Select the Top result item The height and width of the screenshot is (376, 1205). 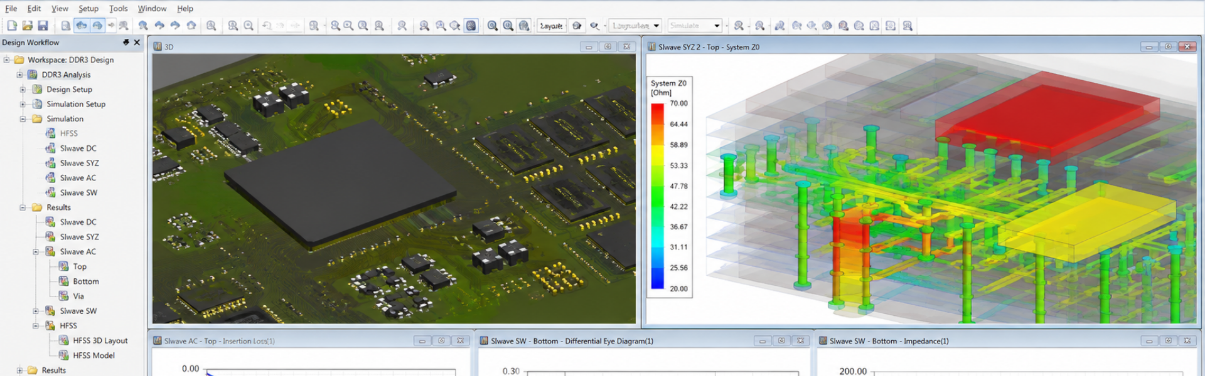point(80,266)
